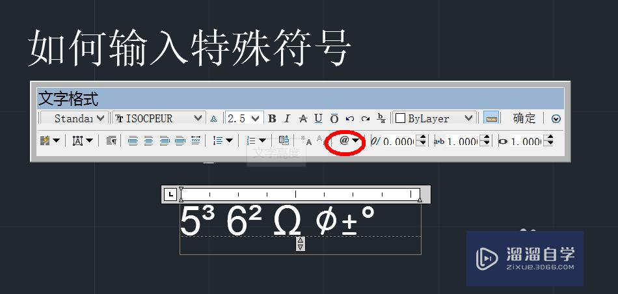Viewport: 618px width, 294px height.
Task: Decrease width factor with down arrow
Action: tap(550, 144)
